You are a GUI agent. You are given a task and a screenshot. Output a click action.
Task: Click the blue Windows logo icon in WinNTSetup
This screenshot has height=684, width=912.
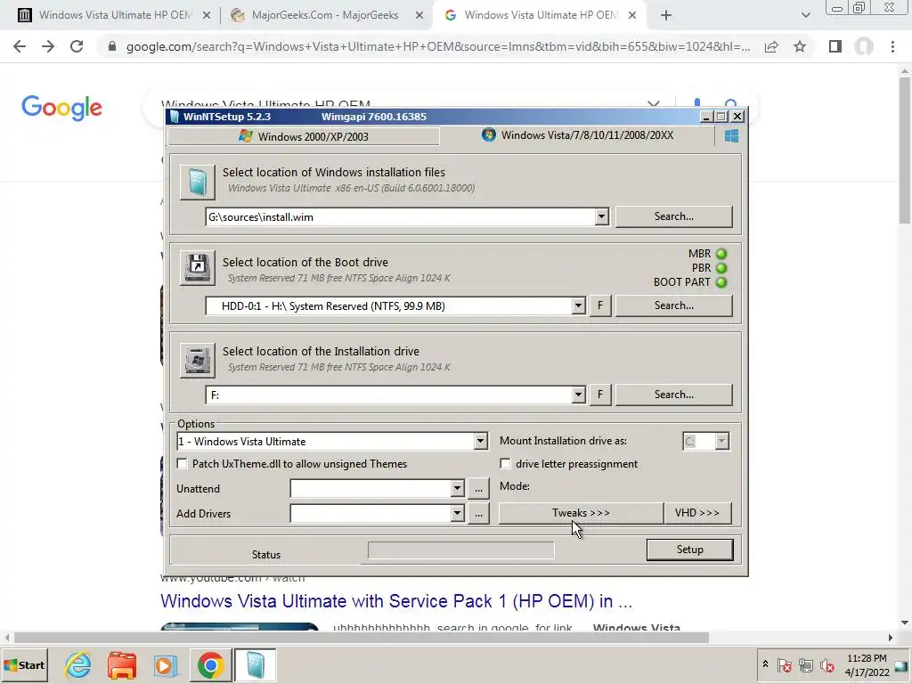tap(732, 136)
